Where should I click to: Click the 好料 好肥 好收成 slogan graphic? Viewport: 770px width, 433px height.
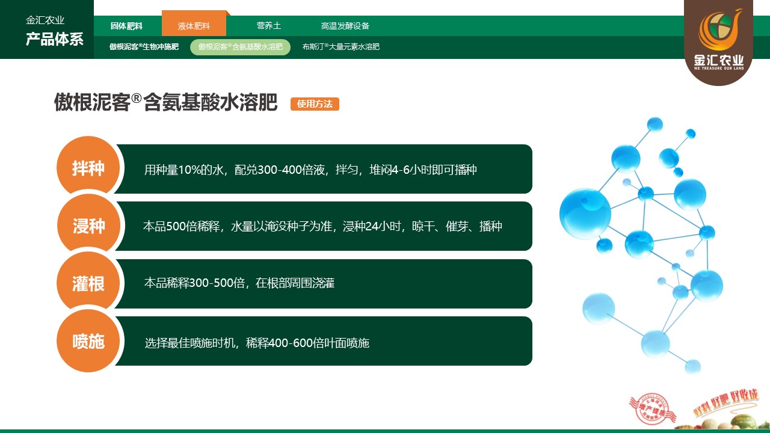(x=726, y=403)
